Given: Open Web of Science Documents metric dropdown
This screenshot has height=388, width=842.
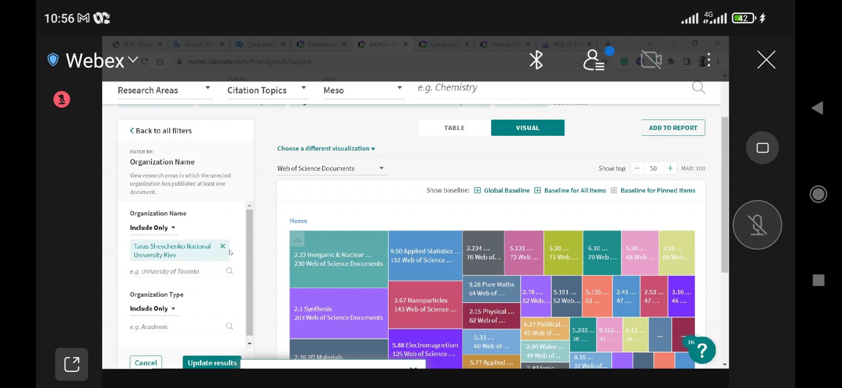Looking at the screenshot, I should tap(331, 169).
